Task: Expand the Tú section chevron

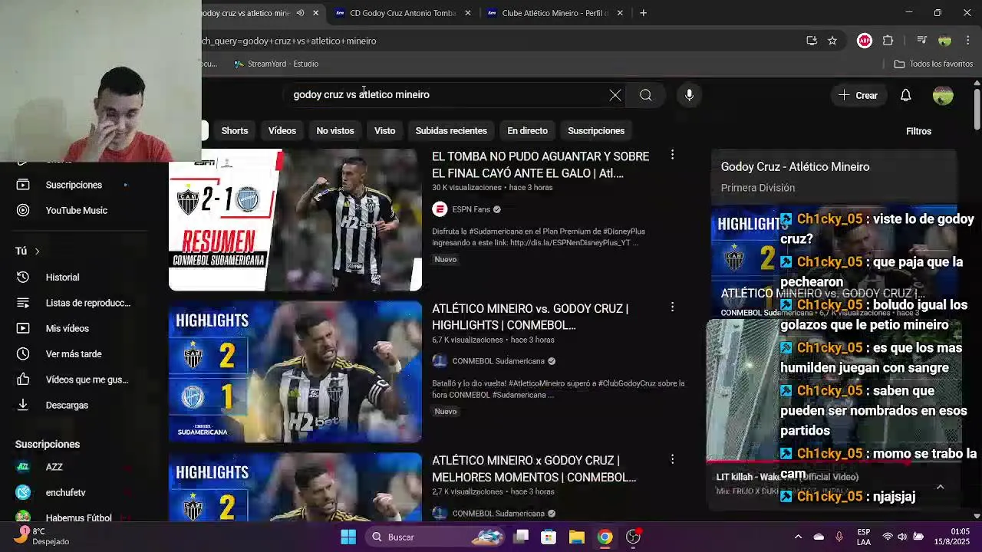Action: pyautogui.click(x=37, y=251)
